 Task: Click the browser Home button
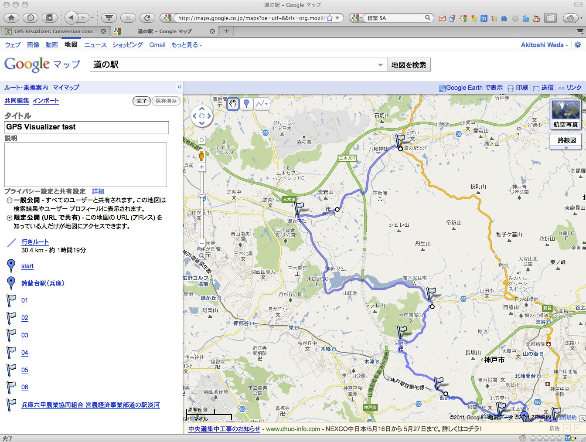[x=11, y=18]
